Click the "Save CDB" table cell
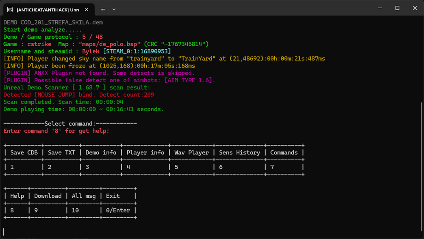424x239 pixels. pos(24,153)
